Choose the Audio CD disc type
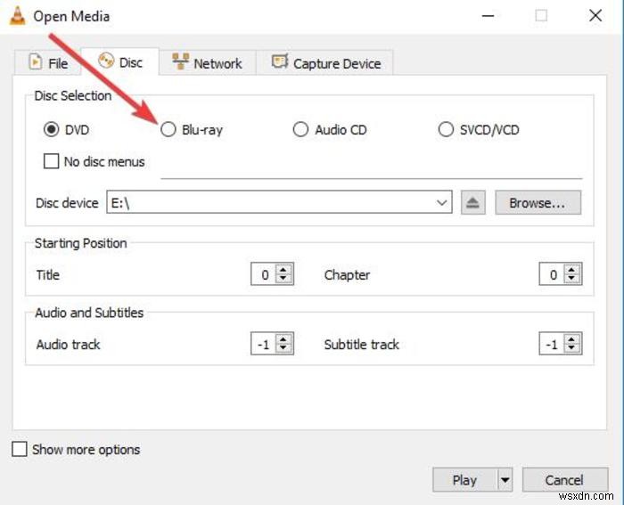Image resolution: width=624 pixels, height=505 pixels. (300, 130)
